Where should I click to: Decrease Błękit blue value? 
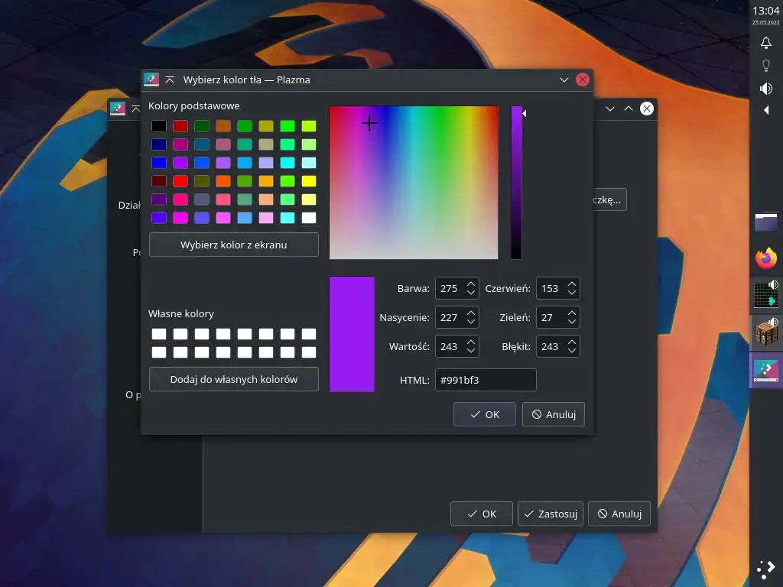tap(572, 351)
